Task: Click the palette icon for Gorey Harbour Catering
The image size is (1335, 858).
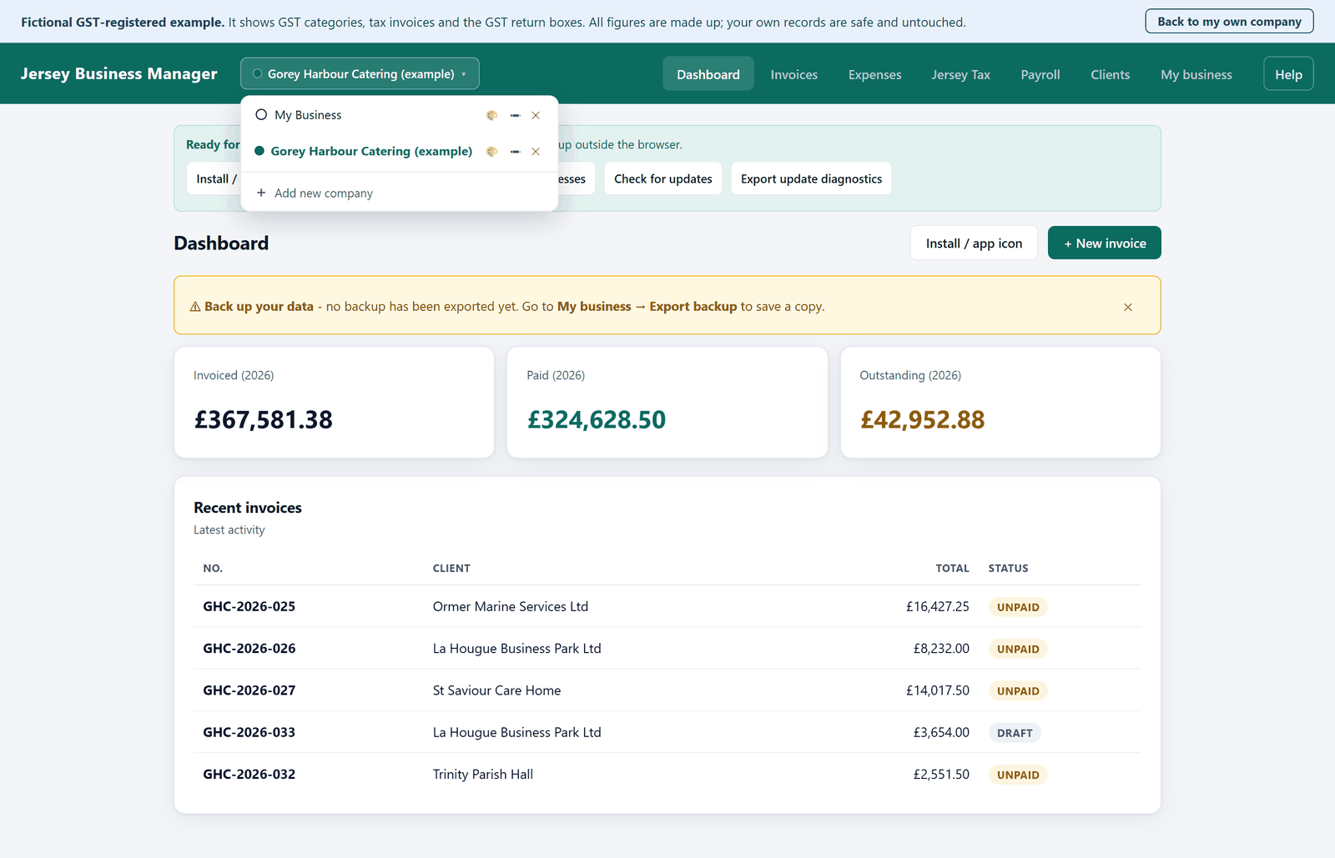Action: click(491, 151)
